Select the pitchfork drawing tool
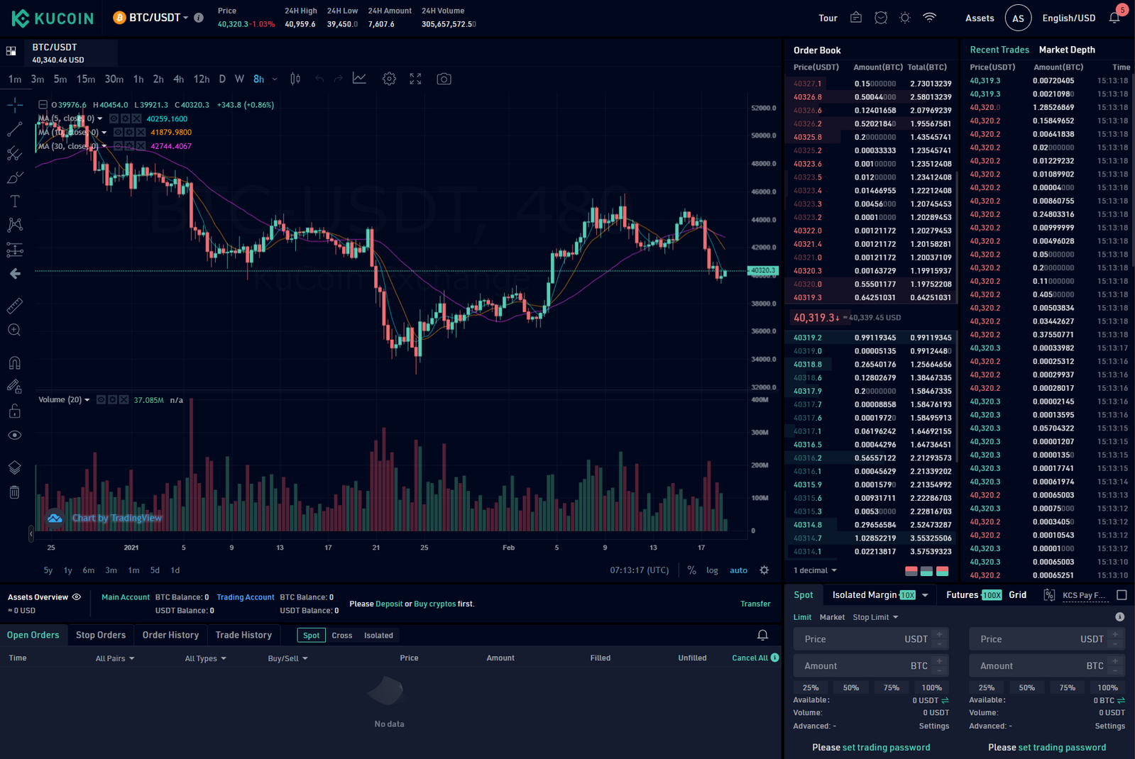This screenshot has height=759, width=1135. (x=15, y=153)
